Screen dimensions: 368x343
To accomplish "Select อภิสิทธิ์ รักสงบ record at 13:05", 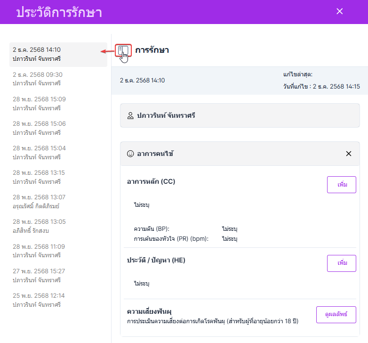I will 58,226.
